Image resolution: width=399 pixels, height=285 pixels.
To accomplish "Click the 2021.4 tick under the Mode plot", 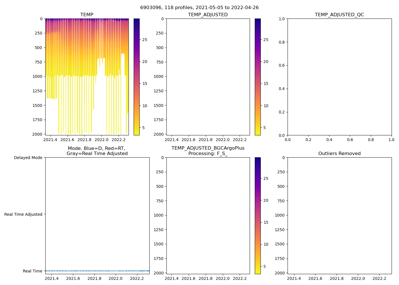I will [52, 278].
